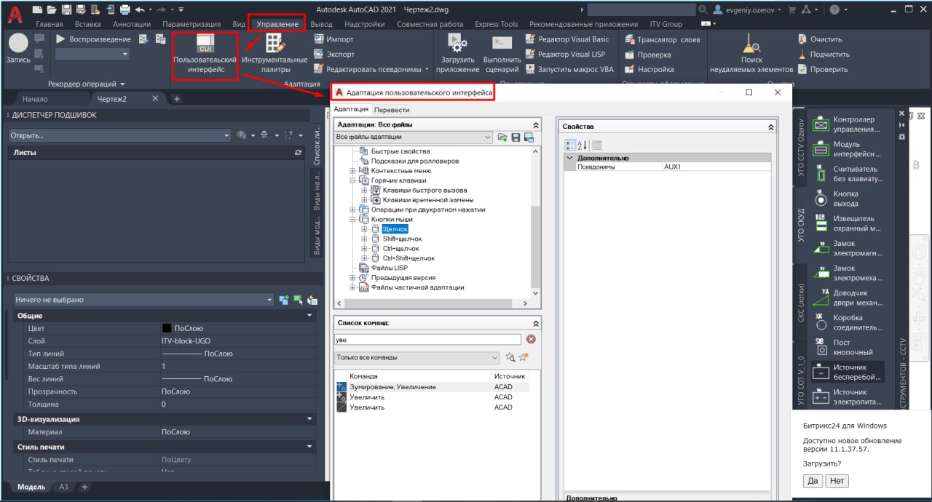932x502 pixels.
Task: Open the Пользовательский интерфейс CUI editor
Action: [x=205, y=55]
